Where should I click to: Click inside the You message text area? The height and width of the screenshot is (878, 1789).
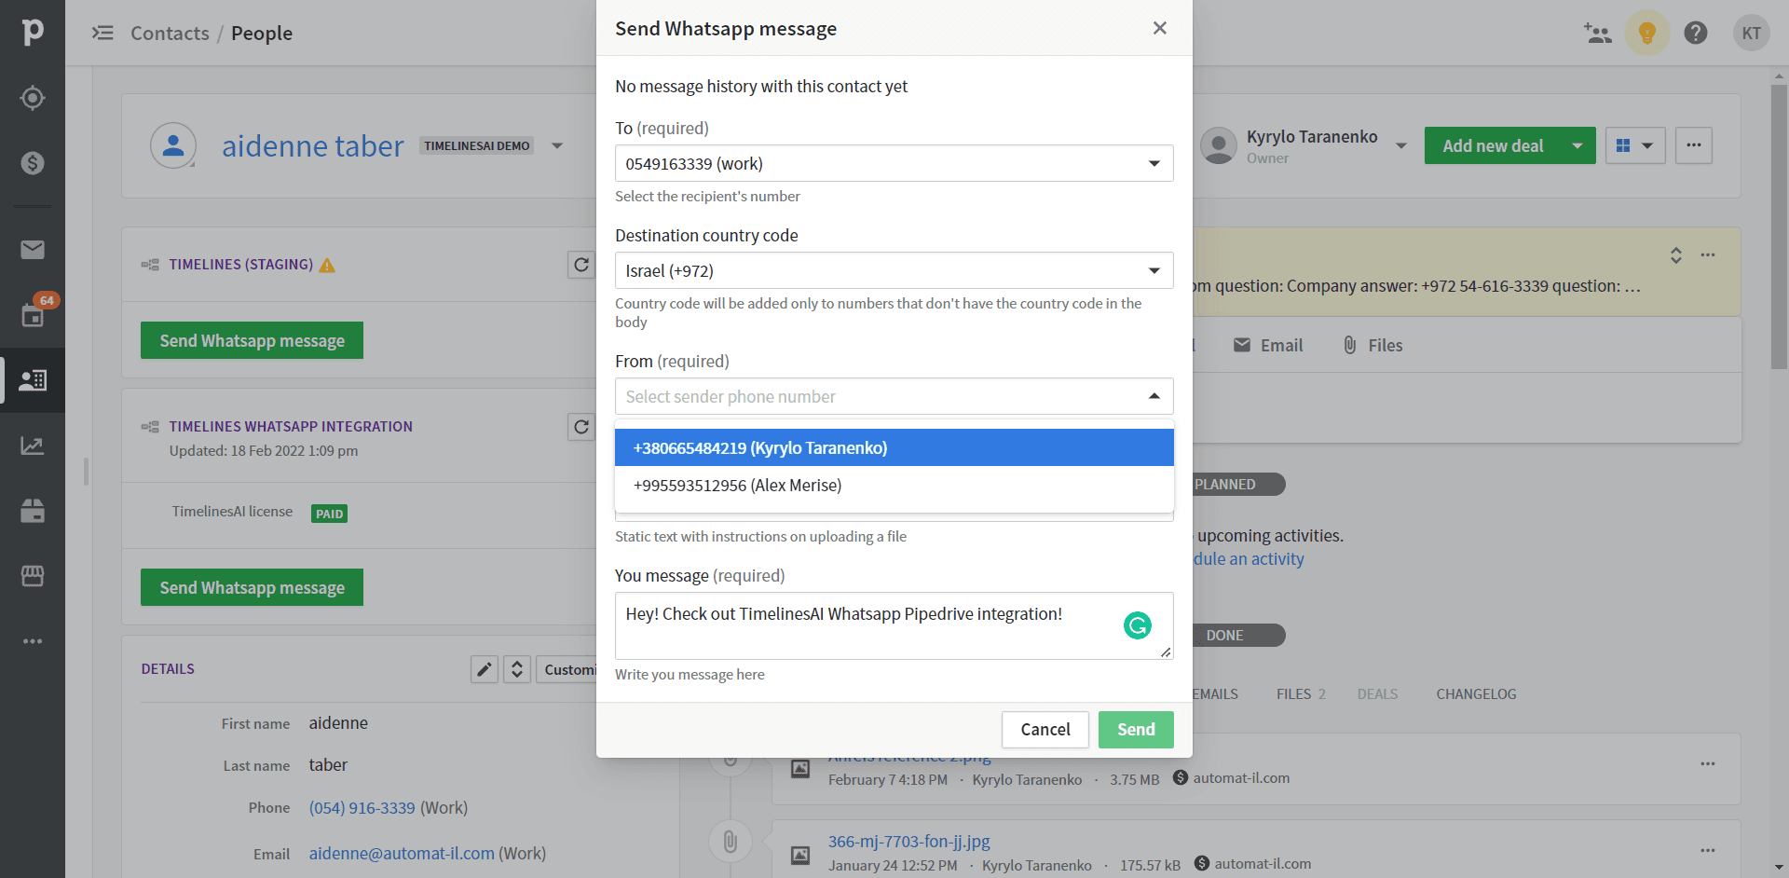(885, 626)
